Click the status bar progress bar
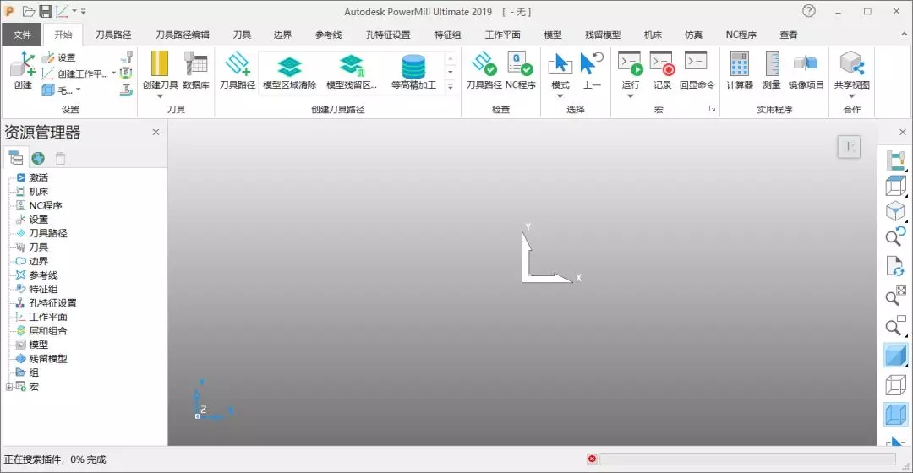Screen dimensions: 913x473 pos(747,459)
